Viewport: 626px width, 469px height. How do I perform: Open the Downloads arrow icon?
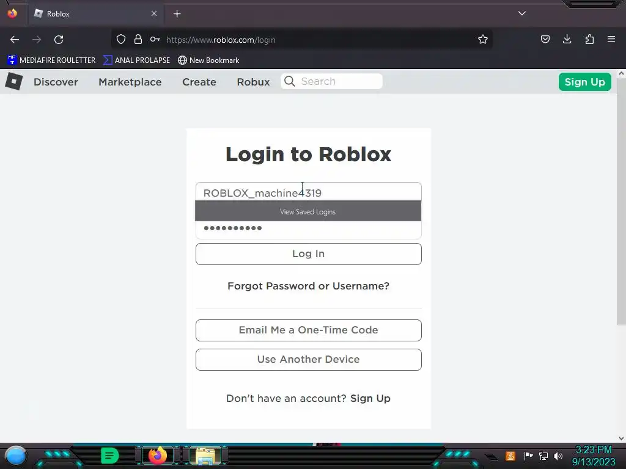[567, 40]
